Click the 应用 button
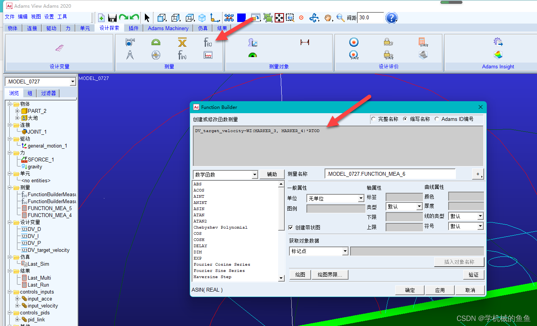The image size is (537, 326). click(x=440, y=290)
